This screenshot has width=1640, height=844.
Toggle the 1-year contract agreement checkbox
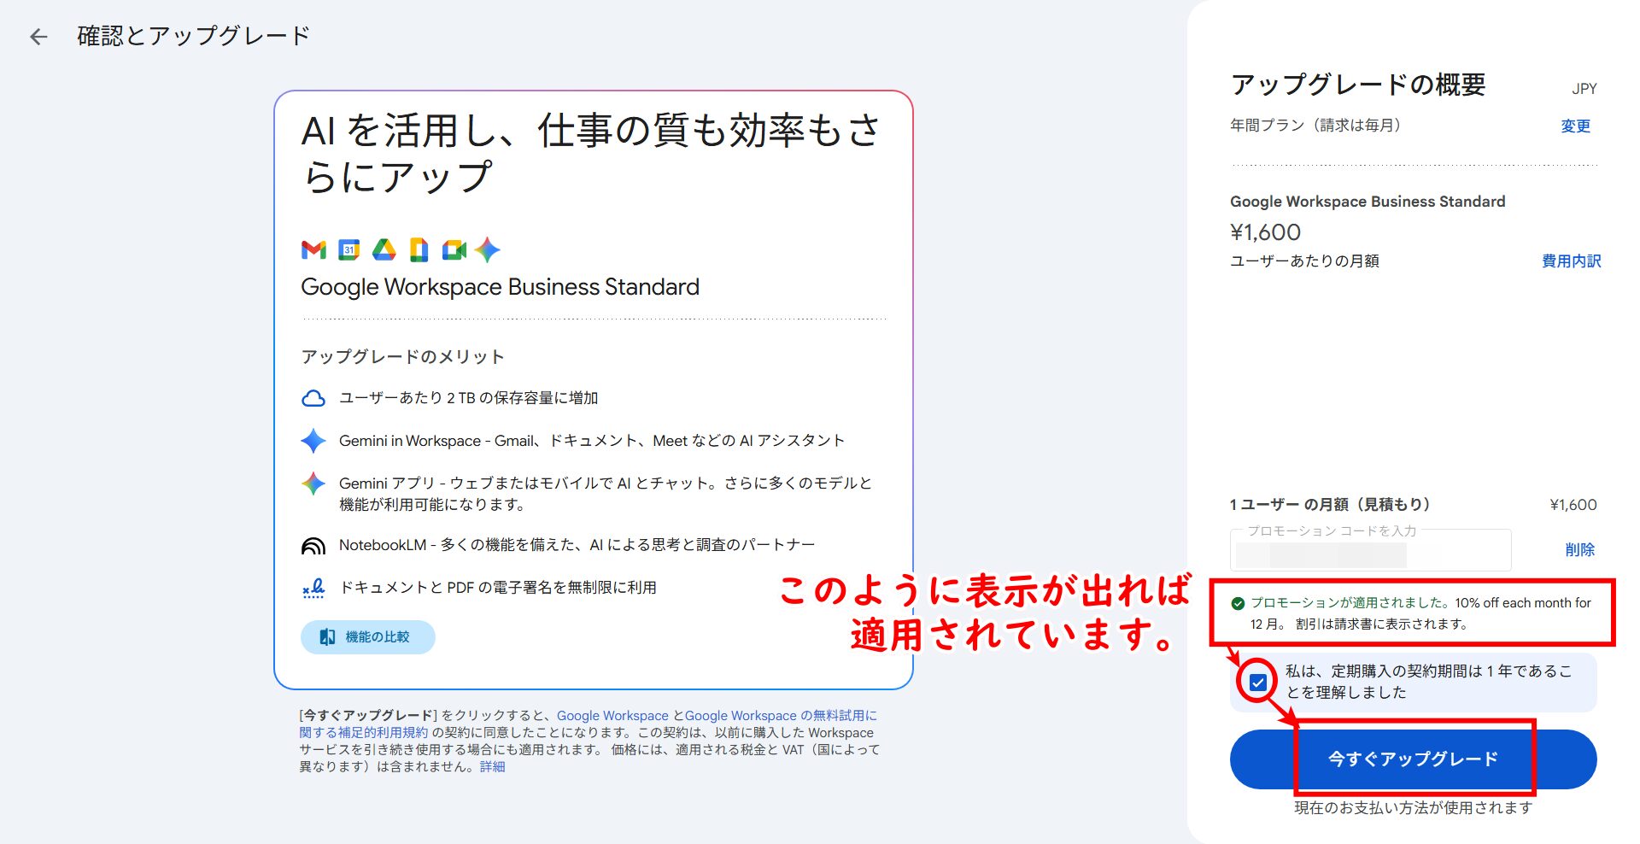pos(1257,683)
